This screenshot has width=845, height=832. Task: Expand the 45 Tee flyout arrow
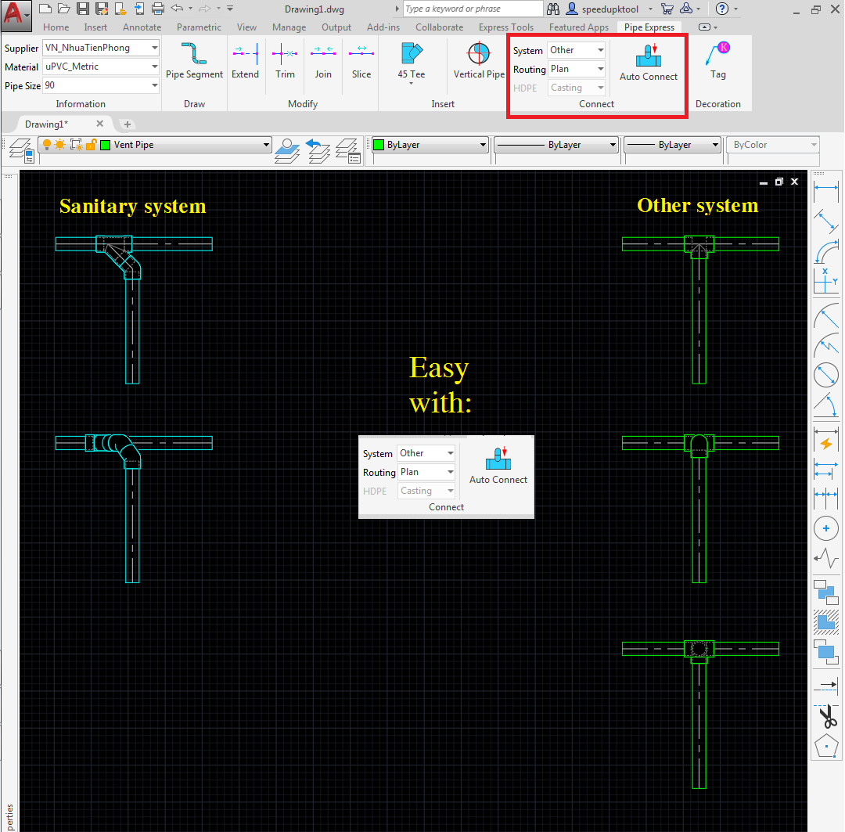click(x=412, y=84)
